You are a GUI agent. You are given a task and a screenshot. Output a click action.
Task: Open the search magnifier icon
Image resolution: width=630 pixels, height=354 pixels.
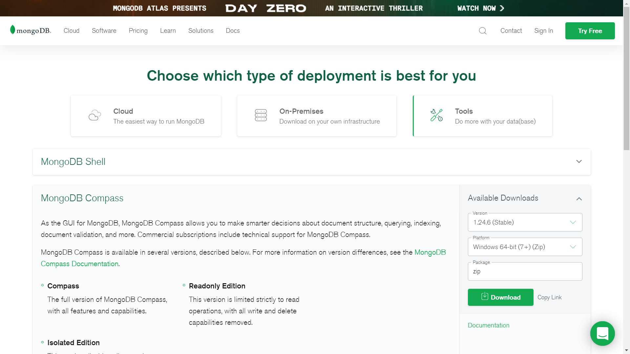[483, 31]
